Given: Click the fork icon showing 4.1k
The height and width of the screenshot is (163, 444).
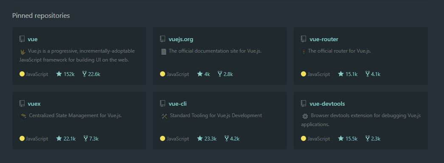Looking at the screenshot, I should pyautogui.click(x=368, y=74).
